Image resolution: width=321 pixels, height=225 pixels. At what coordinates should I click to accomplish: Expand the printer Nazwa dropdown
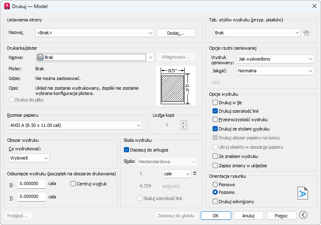(151, 57)
